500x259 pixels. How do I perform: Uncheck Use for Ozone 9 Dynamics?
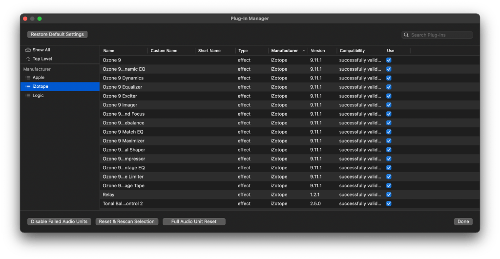coord(389,78)
